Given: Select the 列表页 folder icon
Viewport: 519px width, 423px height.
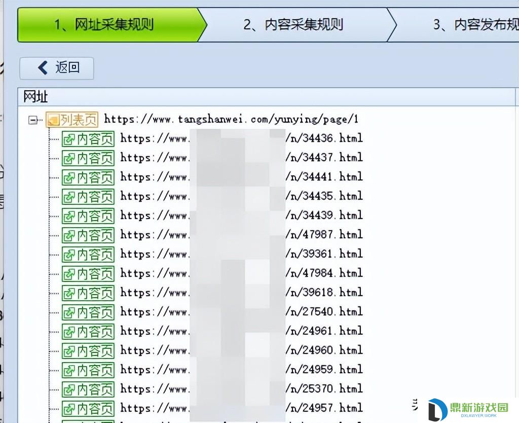Looking at the screenshot, I should click(x=72, y=120).
